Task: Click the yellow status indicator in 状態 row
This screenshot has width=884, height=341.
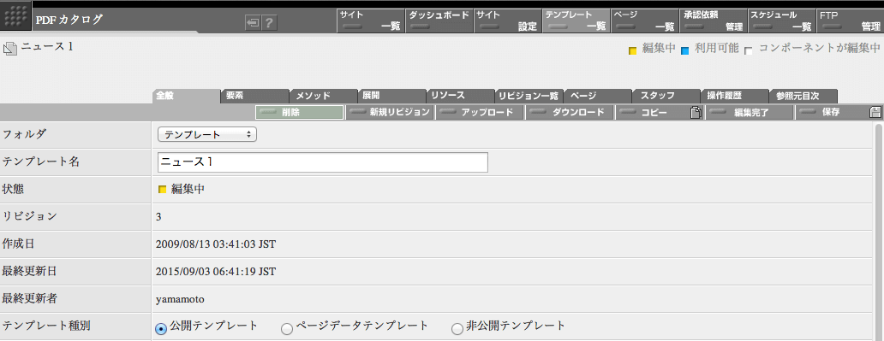Action: pyautogui.click(x=163, y=190)
